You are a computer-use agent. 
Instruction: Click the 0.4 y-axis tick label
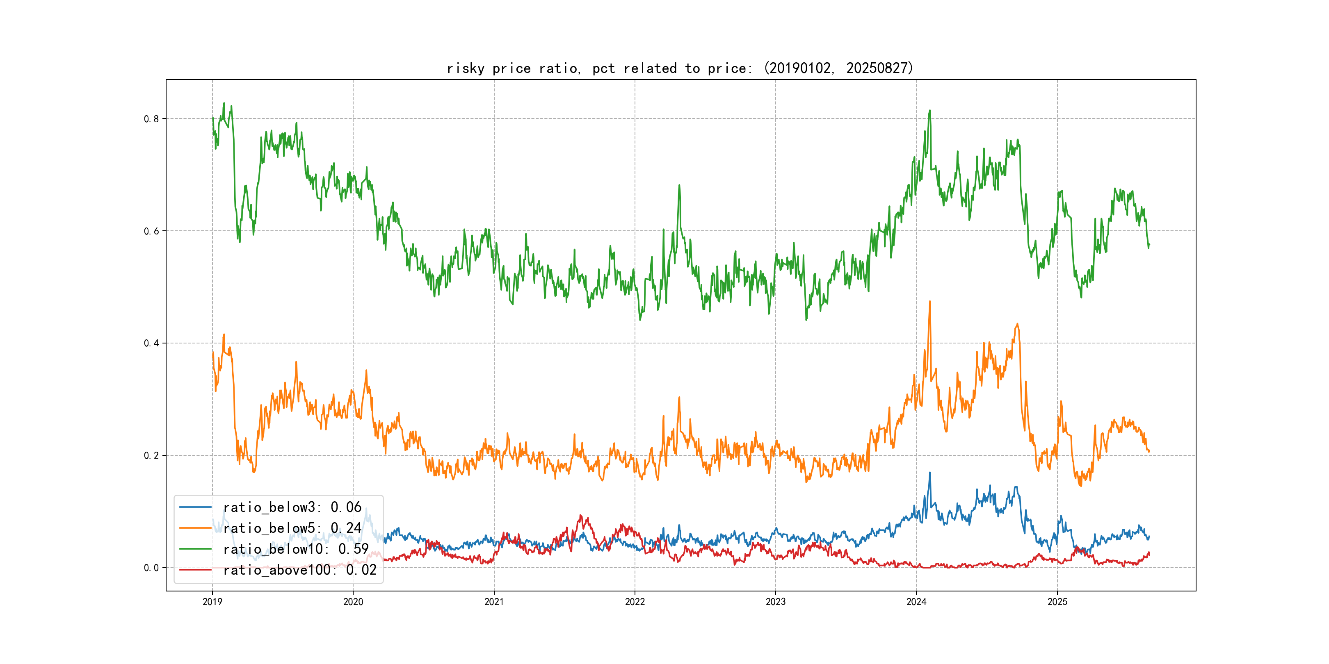(x=151, y=343)
